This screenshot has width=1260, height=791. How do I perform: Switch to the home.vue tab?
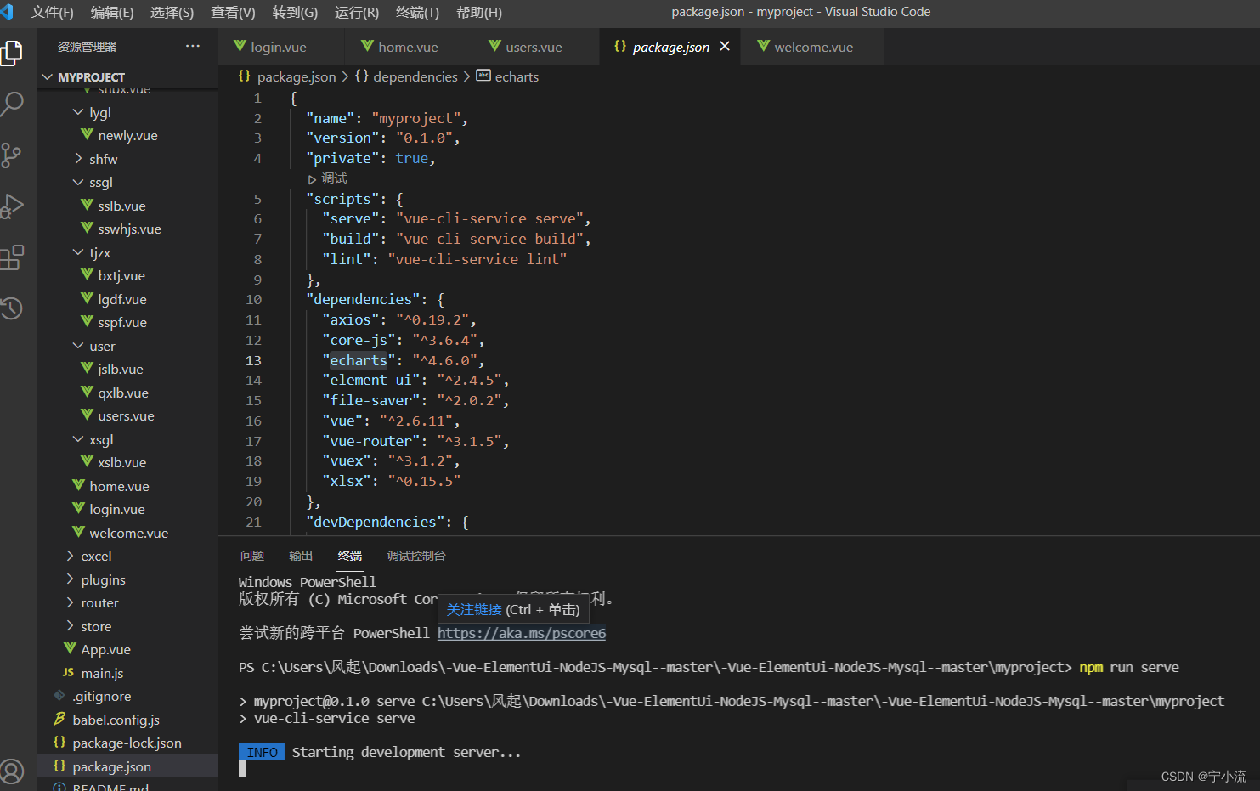(x=409, y=47)
